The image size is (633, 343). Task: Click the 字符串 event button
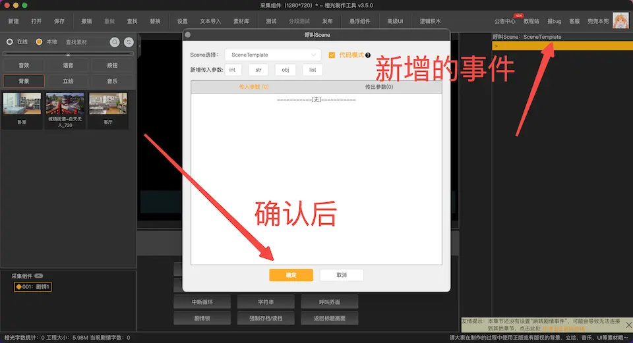[x=266, y=302]
